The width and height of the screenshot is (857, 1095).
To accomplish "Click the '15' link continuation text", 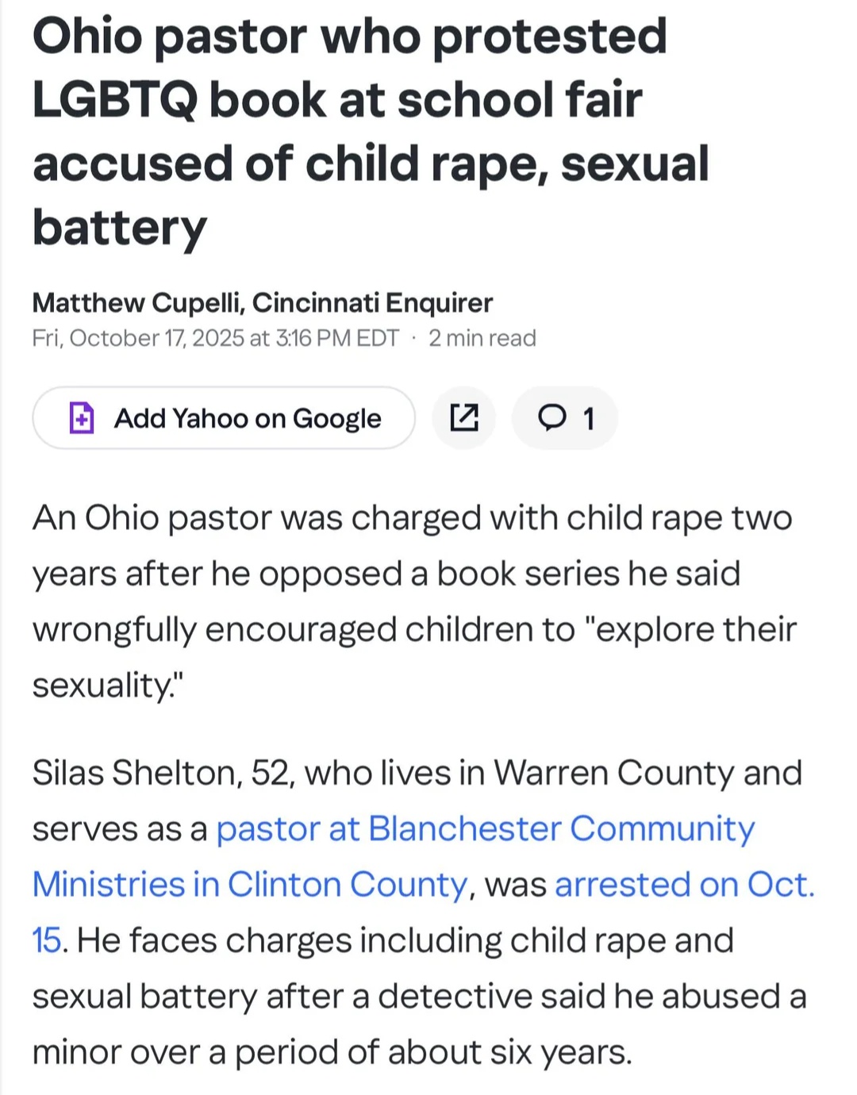I will point(46,941).
